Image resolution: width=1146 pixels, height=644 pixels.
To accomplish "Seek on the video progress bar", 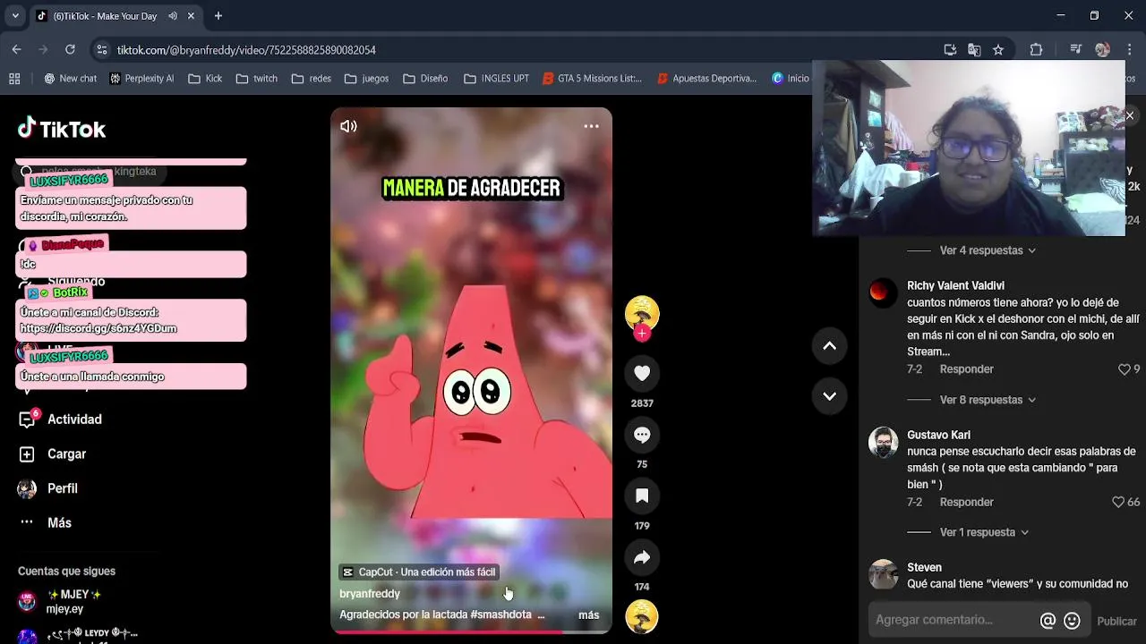I will (x=471, y=632).
